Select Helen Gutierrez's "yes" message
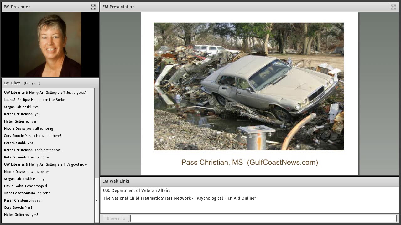The height and width of the screenshot is (225, 401). click(20, 121)
